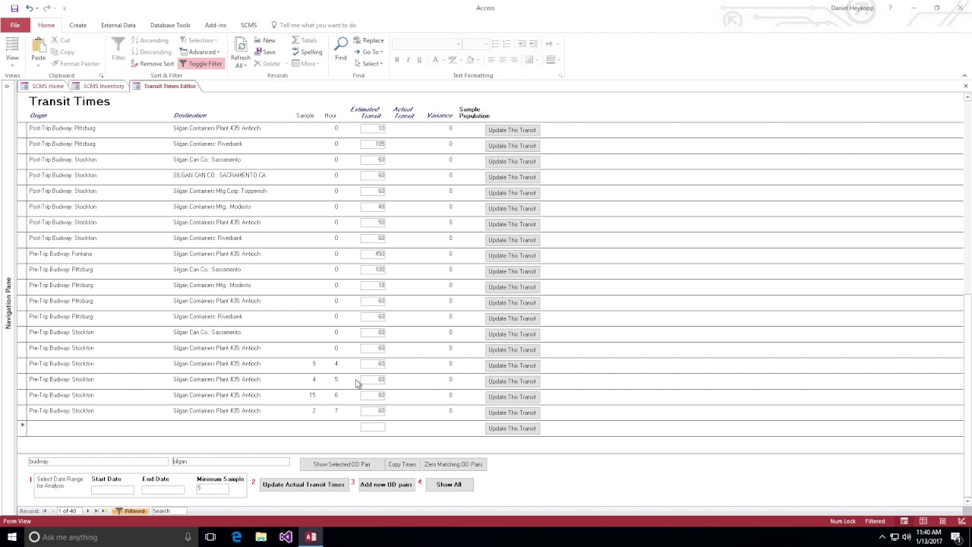972x547 pixels.
Task: Click Remove Sort in Sort & Filter
Action: [x=153, y=64]
